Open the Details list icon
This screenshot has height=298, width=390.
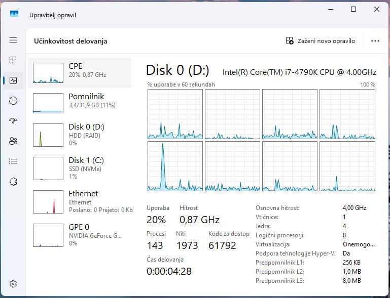coord(13,161)
